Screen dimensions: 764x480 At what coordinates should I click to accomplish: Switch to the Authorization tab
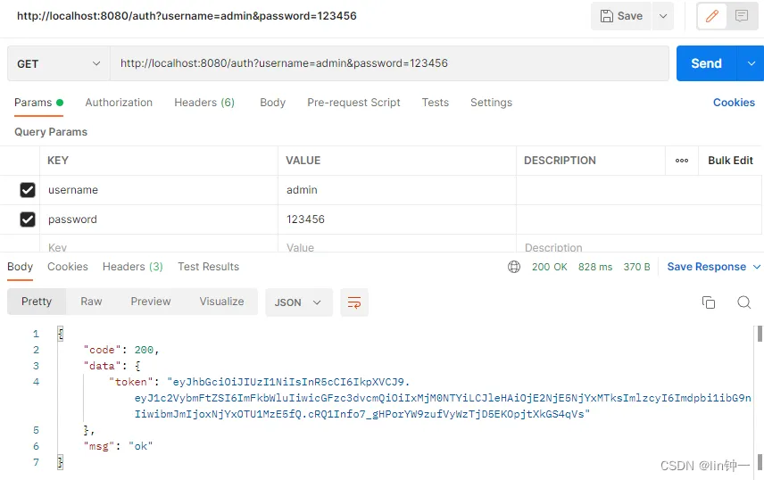pos(119,103)
